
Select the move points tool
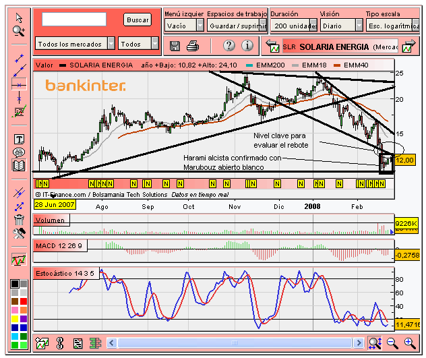pyautogui.click(x=19, y=207)
